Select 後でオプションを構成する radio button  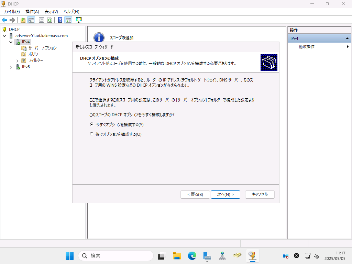(91, 134)
